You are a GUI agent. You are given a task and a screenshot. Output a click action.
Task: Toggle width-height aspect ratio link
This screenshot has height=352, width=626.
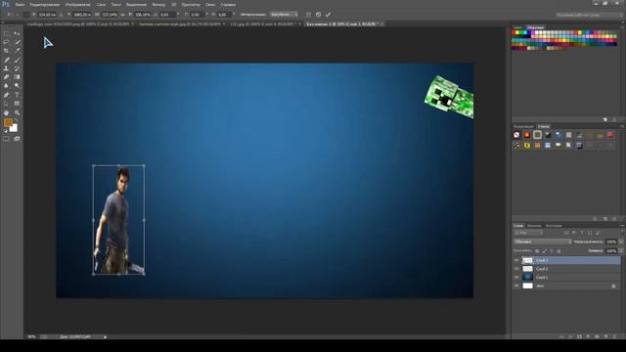[123, 15]
